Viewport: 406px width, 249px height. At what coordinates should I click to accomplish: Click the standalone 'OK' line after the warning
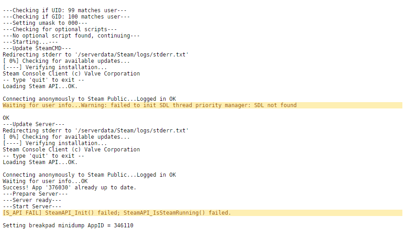coord(6,118)
